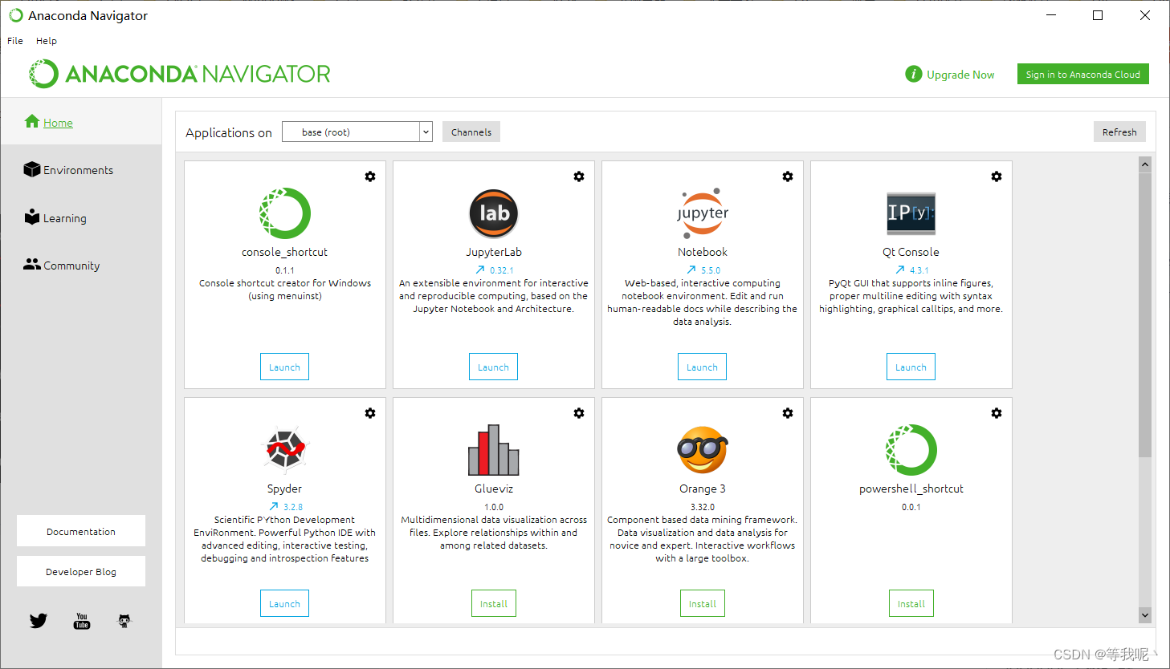Launch console_shortcut
The height and width of the screenshot is (669, 1170).
tap(284, 367)
